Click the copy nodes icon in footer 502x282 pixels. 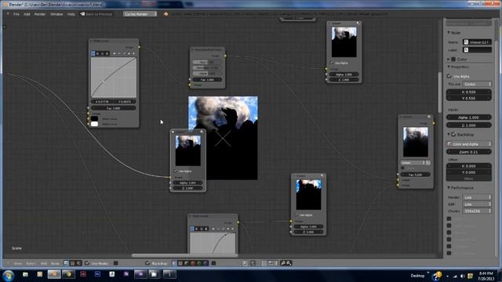coord(245,263)
